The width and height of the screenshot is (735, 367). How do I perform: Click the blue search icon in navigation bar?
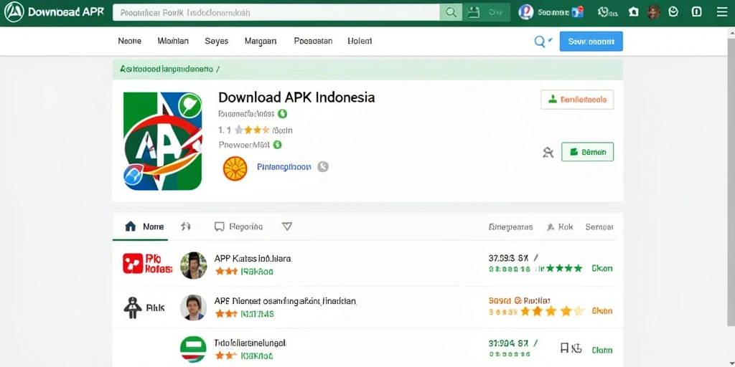click(540, 42)
